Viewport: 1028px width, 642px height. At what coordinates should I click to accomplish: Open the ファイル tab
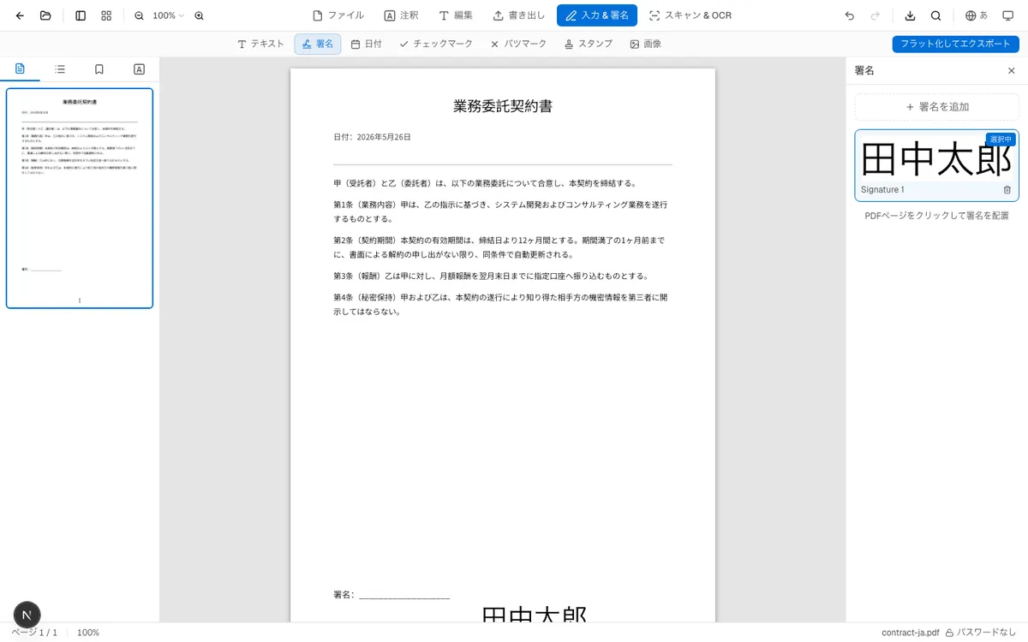338,15
